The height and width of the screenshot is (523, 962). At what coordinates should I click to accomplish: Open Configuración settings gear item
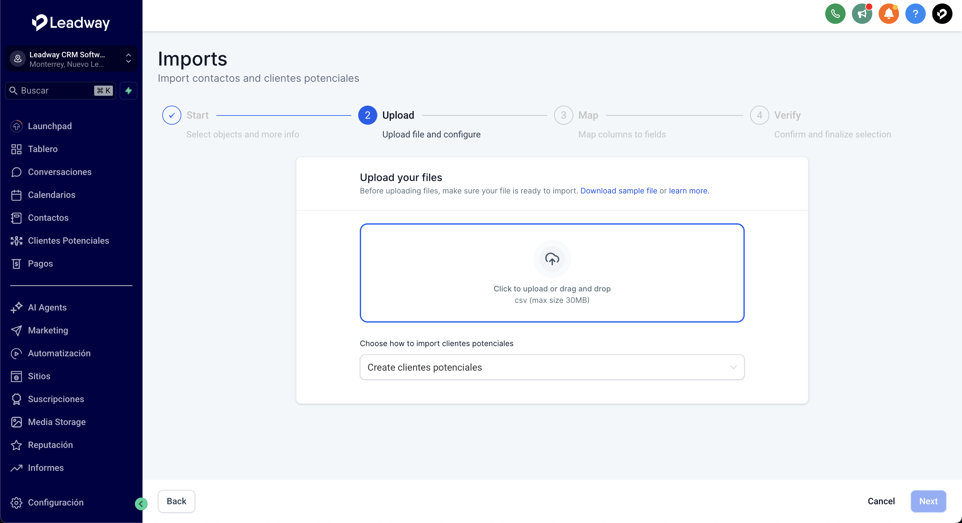(x=55, y=502)
